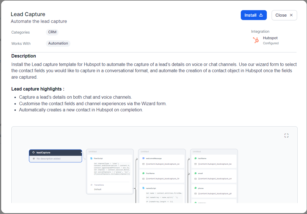Click the firstName question icon
This screenshot has height=214, width=307.
point(143,173)
